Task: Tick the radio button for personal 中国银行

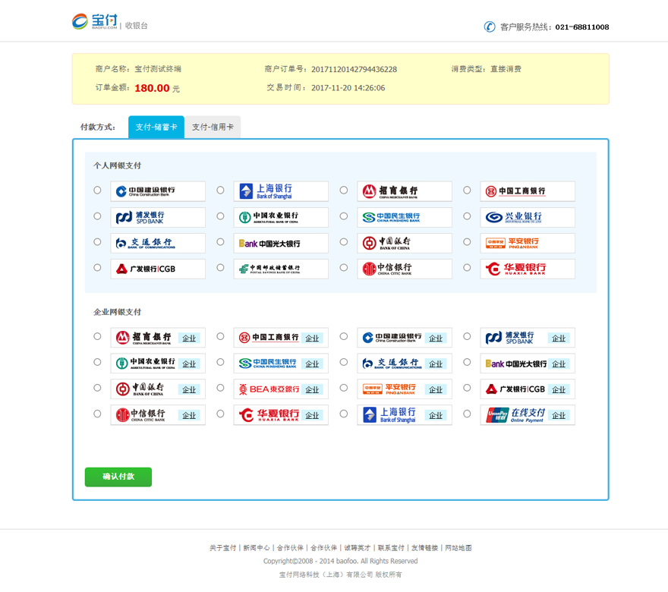Action: [x=344, y=242]
